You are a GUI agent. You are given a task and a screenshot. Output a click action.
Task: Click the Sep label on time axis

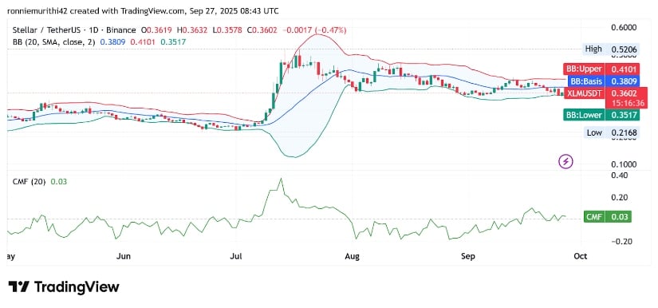tap(467, 256)
